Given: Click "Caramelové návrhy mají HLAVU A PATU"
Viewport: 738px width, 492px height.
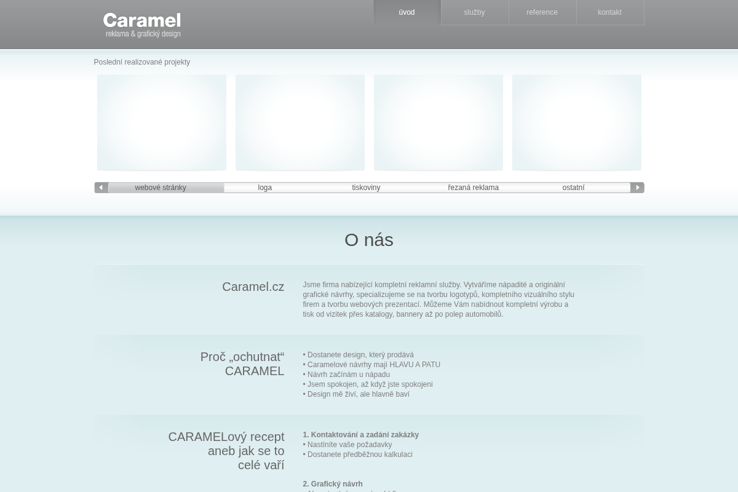Looking at the screenshot, I should [371, 365].
